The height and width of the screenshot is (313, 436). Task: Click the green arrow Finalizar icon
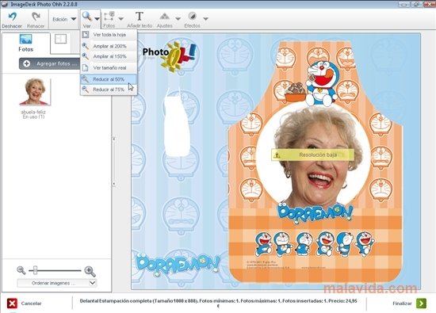421,303
